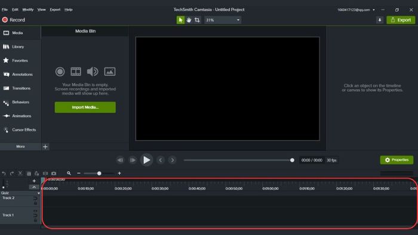Click the Undo icon in timeline toolbar
The width and height of the screenshot is (418, 235).
tap(4, 174)
